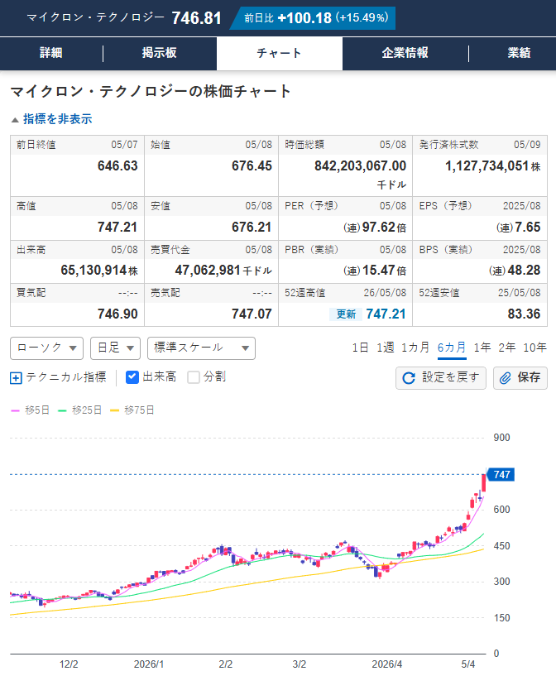Image resolution: width=556 pixels, height=676 pixels.
Task: Click the マイクロン・テクノロジーの株価チャート heading
Action: [151, 91]
